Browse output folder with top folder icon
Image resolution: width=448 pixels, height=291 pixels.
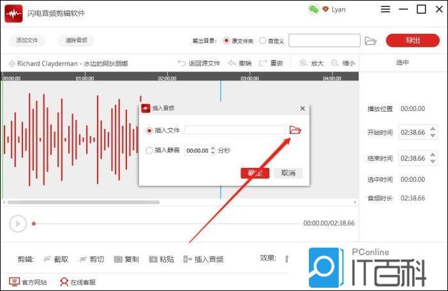371,41
